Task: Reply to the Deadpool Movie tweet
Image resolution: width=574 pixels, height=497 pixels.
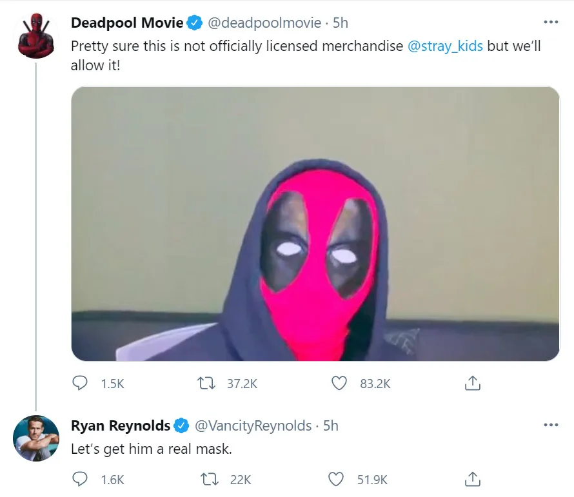Action: pos(80,384)
